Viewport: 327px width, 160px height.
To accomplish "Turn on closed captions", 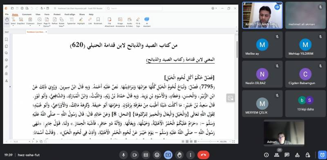I will pyautogui.click(x=146, y=155).
